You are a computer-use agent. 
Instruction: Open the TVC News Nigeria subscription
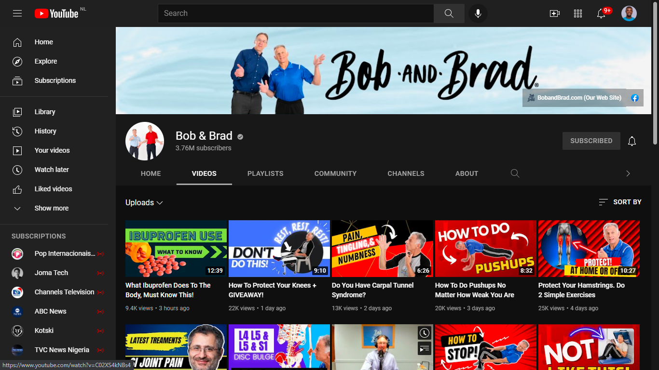coord(58,350)
